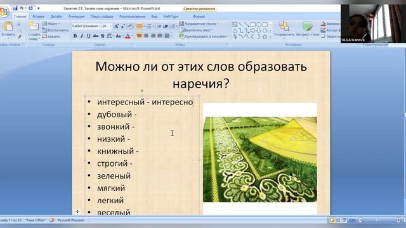This screenshot has width=406, height=228.
Task: Choose the straight line shape
Action: (x=240, y=25)
